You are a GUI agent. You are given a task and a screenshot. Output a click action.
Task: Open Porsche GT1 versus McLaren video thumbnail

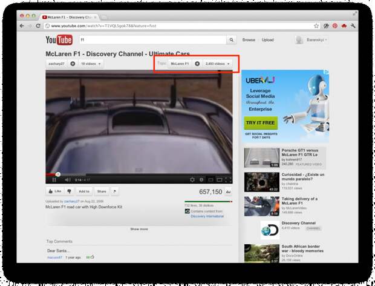[x=262, y=158]
